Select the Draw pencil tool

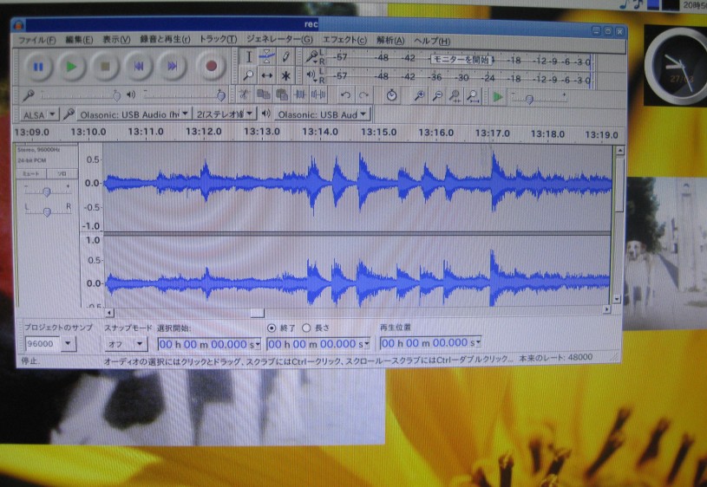pyautogui.click(x=285, y=57)
